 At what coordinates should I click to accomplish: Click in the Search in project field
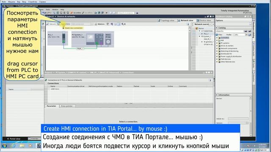point(126,13)
